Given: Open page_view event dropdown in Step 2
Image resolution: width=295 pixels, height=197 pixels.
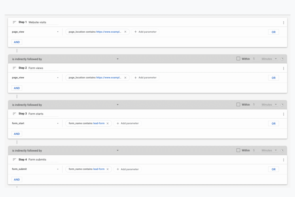Looking at the screenshot, I should (35, 78).
